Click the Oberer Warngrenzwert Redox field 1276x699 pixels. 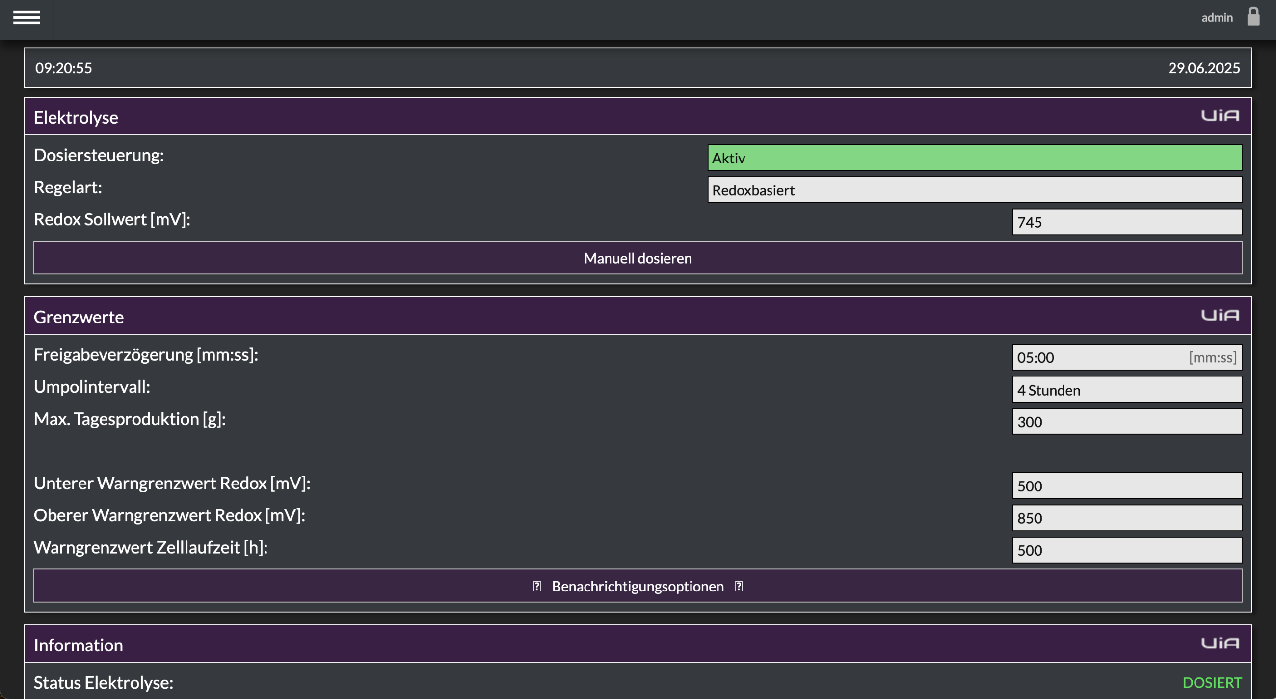pos(1127,518)
